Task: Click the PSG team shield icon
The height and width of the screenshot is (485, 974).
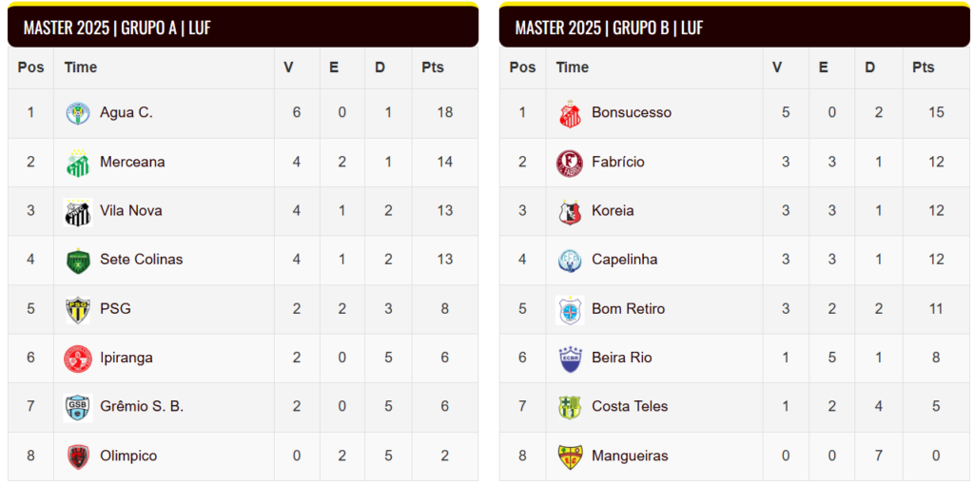Action: click(x=78, y=309)
